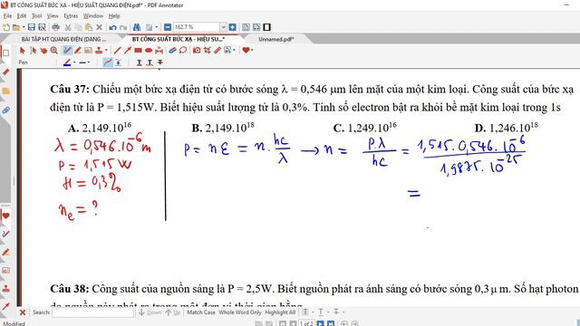Screen dimensions: 580x326
Task: Open the View menu
Action: [x=53, y=16]
